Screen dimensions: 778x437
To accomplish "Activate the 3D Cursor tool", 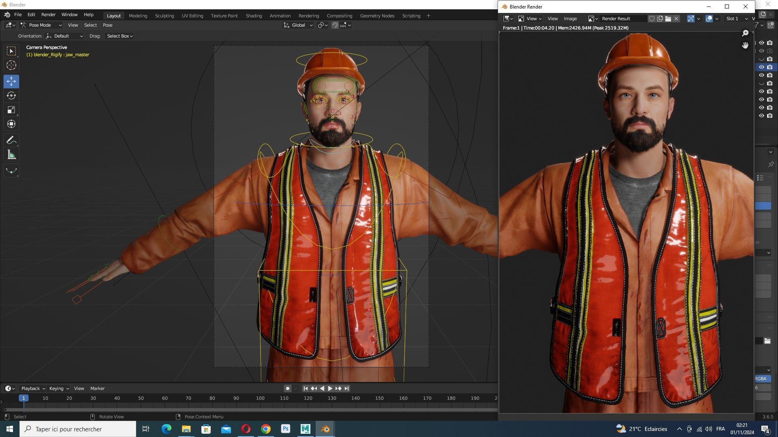I will [x=11, y=65].
